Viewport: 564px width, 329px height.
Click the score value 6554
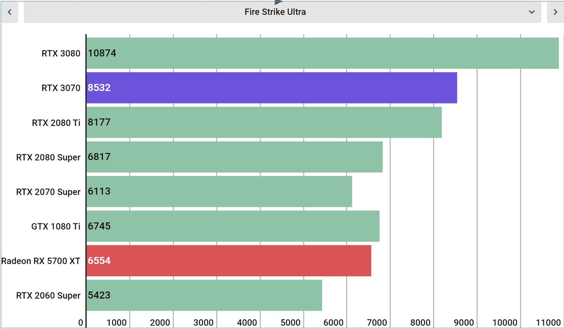(x=99, y=261)
